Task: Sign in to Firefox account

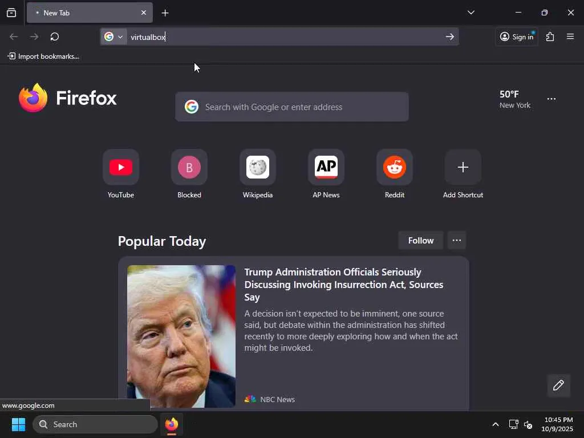Action: [517, 36]
